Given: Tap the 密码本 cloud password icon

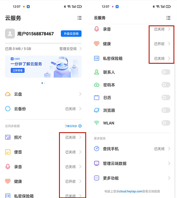Looking at the screenshot, I should click(96, 85).
